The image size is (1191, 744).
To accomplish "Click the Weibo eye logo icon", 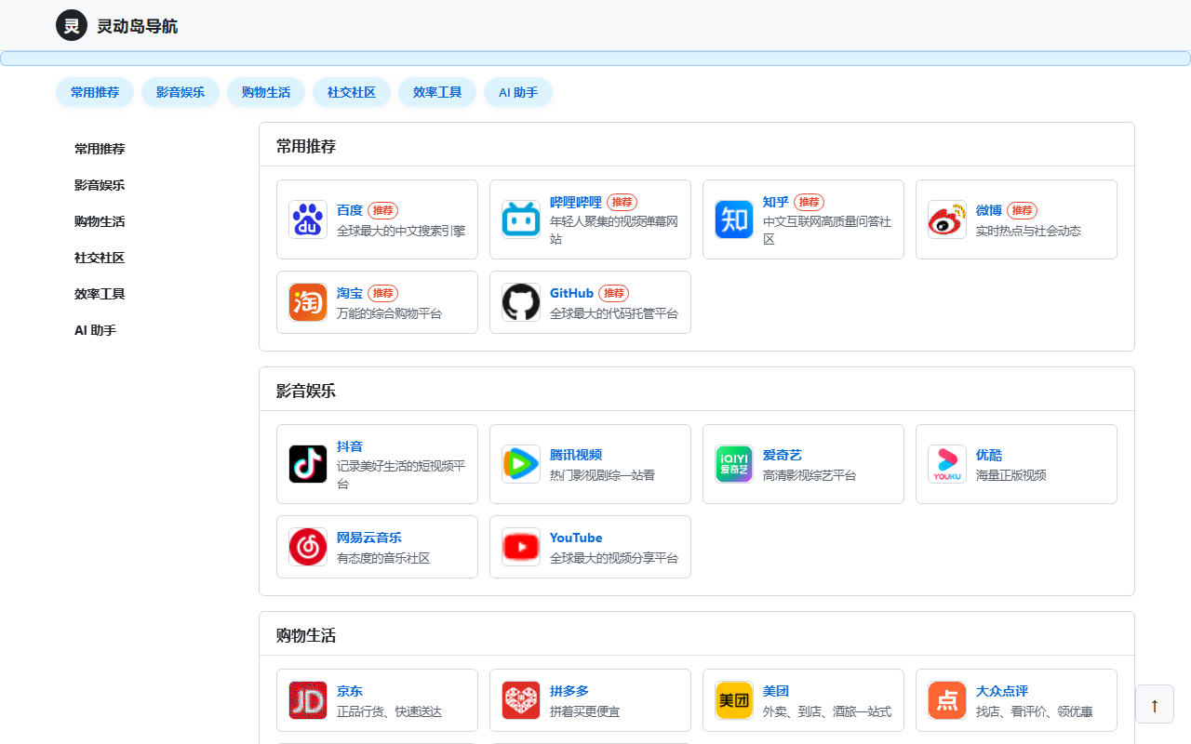I will 947,219.
